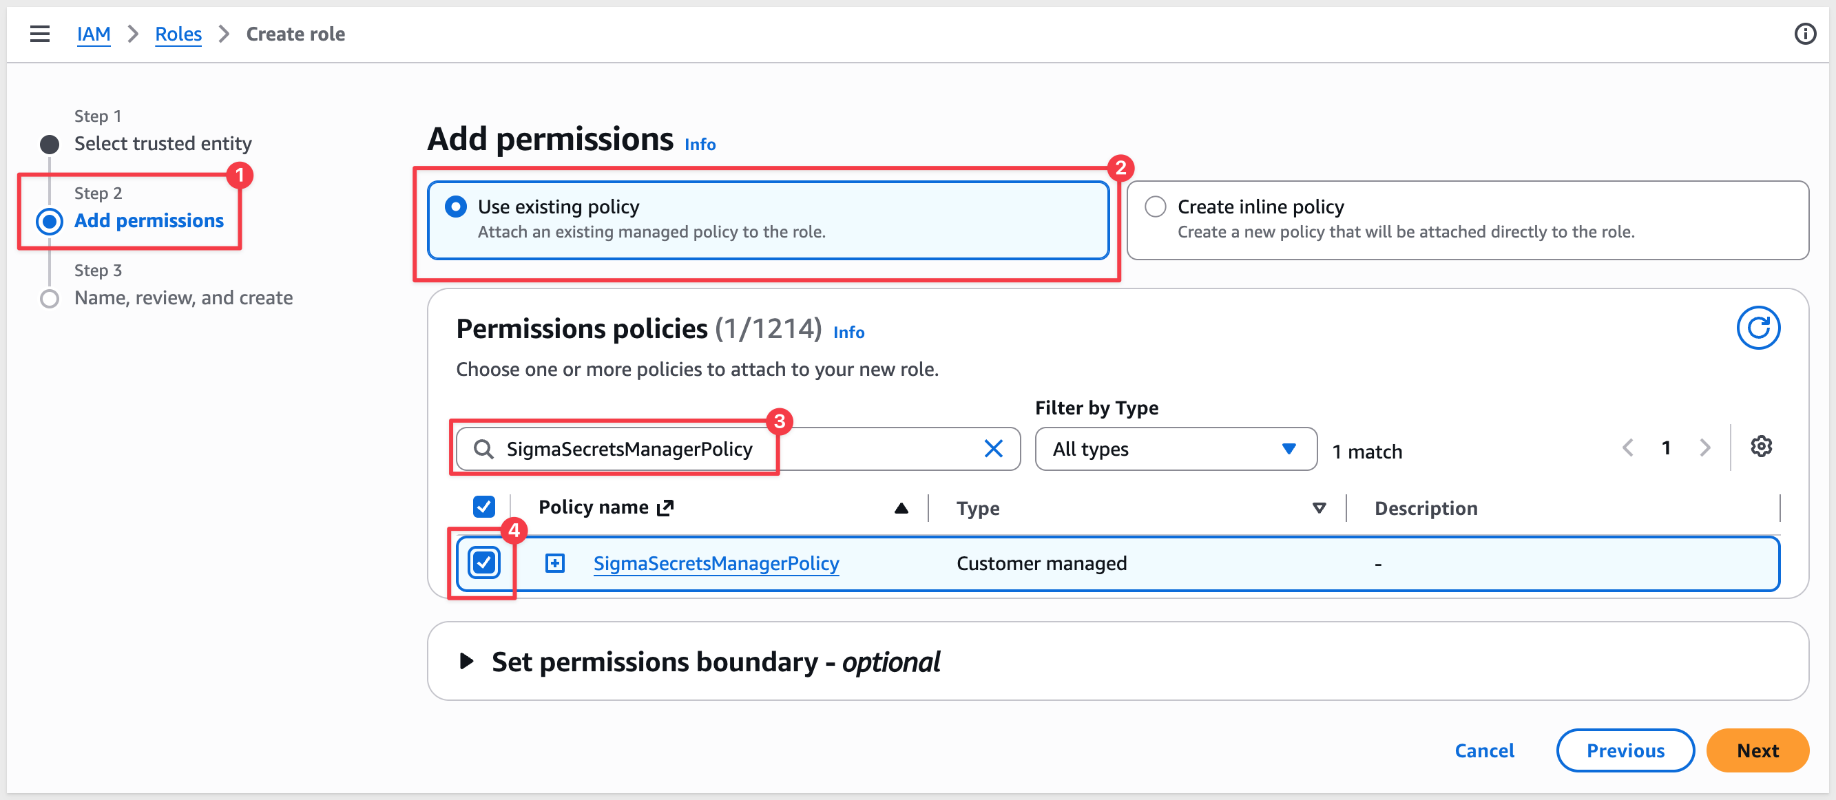Go to previous page of policies
The image size is (1836, 800).
1628,448
